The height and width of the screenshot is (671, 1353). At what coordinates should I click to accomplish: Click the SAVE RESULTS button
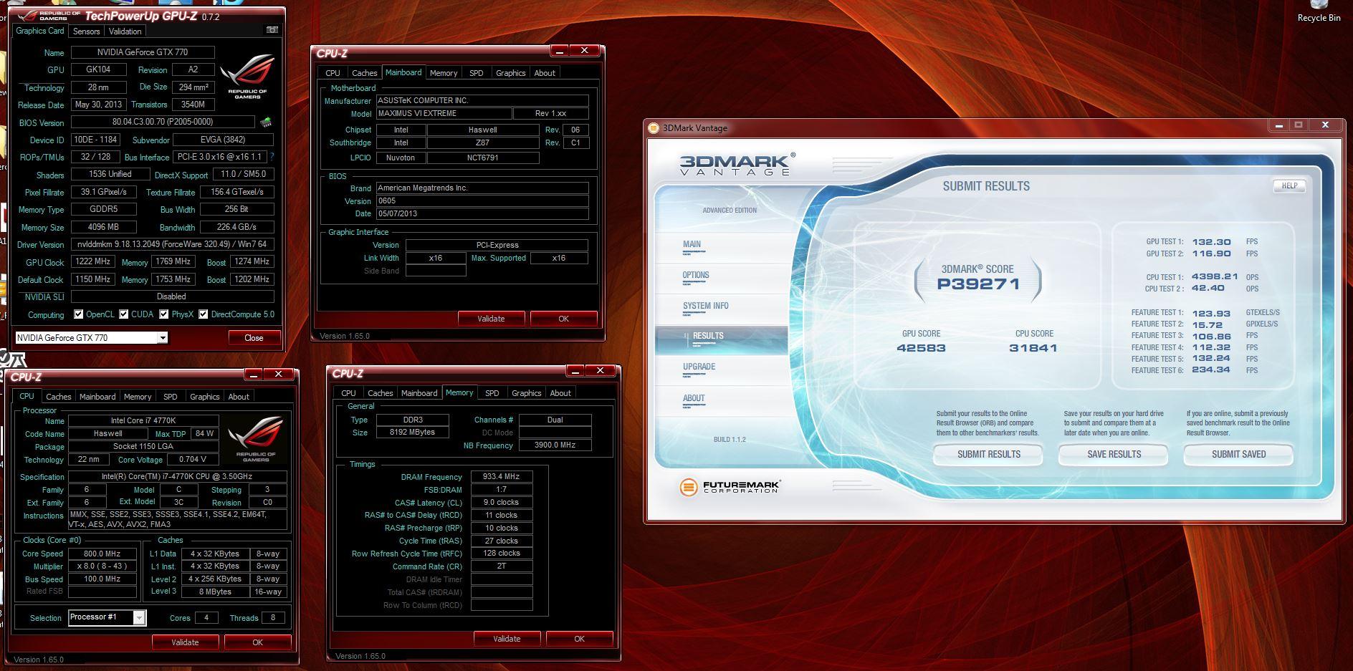[x=1114, y=455]
